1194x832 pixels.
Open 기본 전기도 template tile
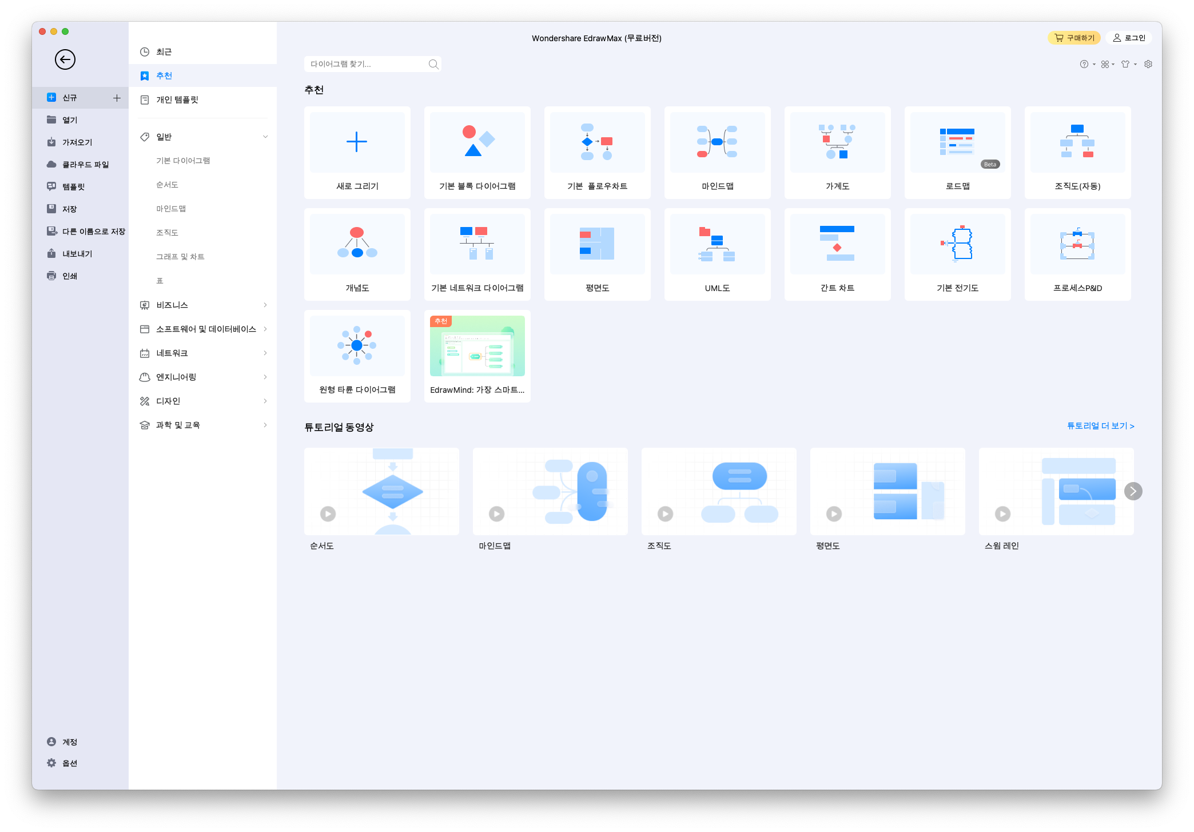click(957, 254)
